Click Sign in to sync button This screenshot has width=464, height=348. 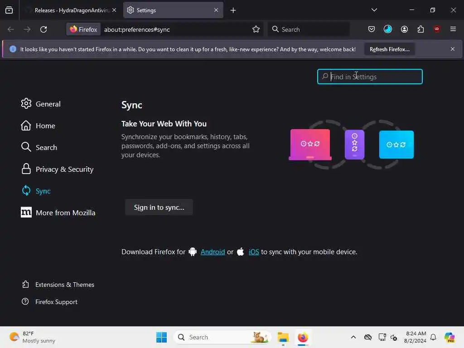tap(159, 207)
